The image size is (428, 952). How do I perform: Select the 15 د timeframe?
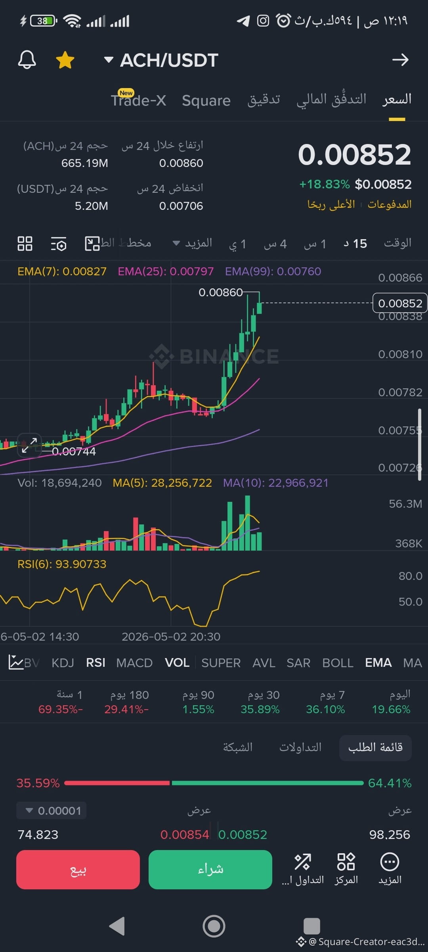pyautogui.click(x=355, y=244)
